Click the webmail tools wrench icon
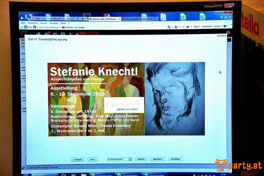This screenshot has width=264, height=176. click(x=71, y=34)
